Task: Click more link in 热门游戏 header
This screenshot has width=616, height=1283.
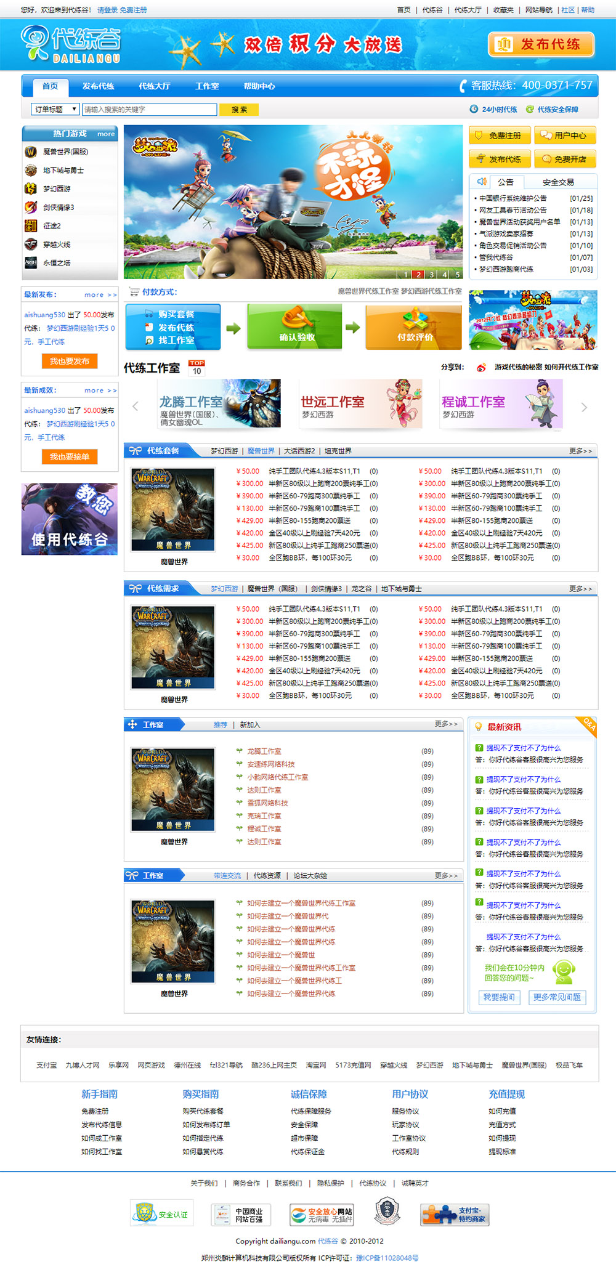Action: (x=106, y=134)
